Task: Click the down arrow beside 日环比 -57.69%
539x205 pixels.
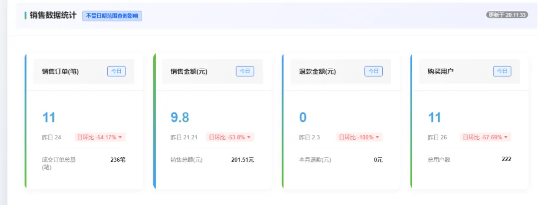Action: click(x=506, y=137)
